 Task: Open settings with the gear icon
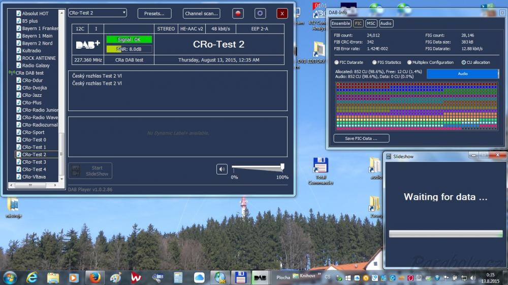click(260, 13)
